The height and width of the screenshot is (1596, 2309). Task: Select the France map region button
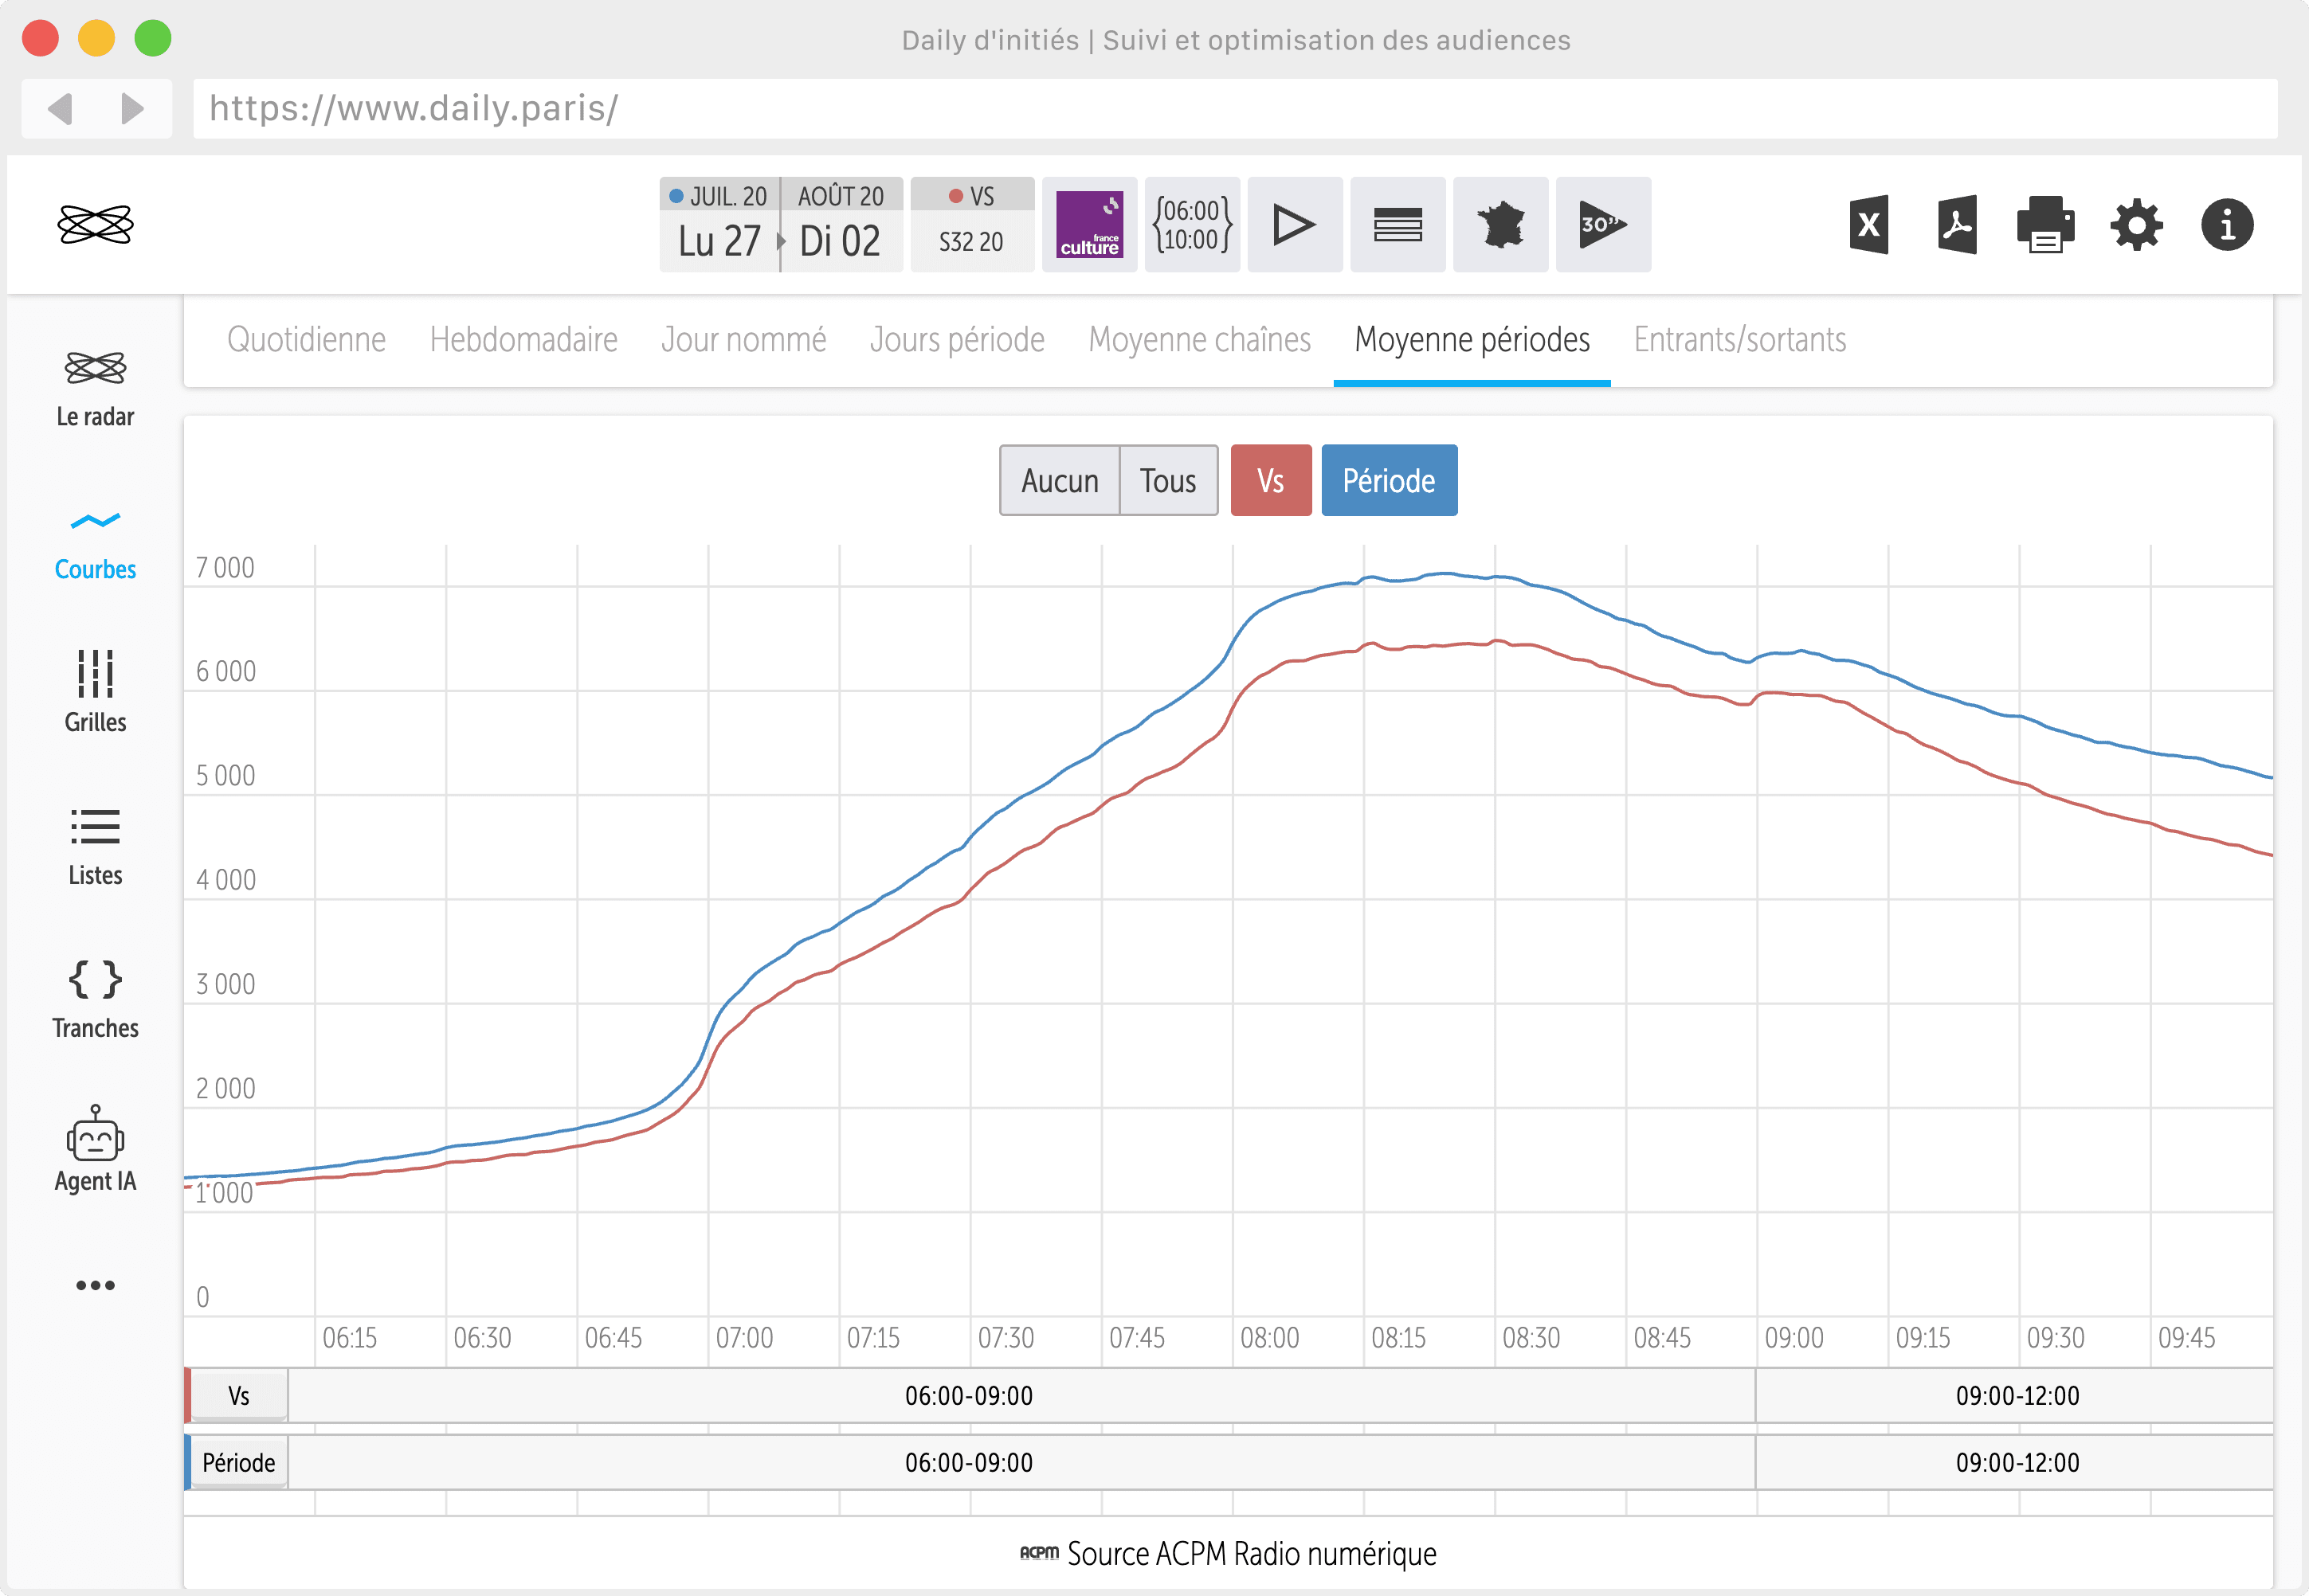(x=1500, y=224)
